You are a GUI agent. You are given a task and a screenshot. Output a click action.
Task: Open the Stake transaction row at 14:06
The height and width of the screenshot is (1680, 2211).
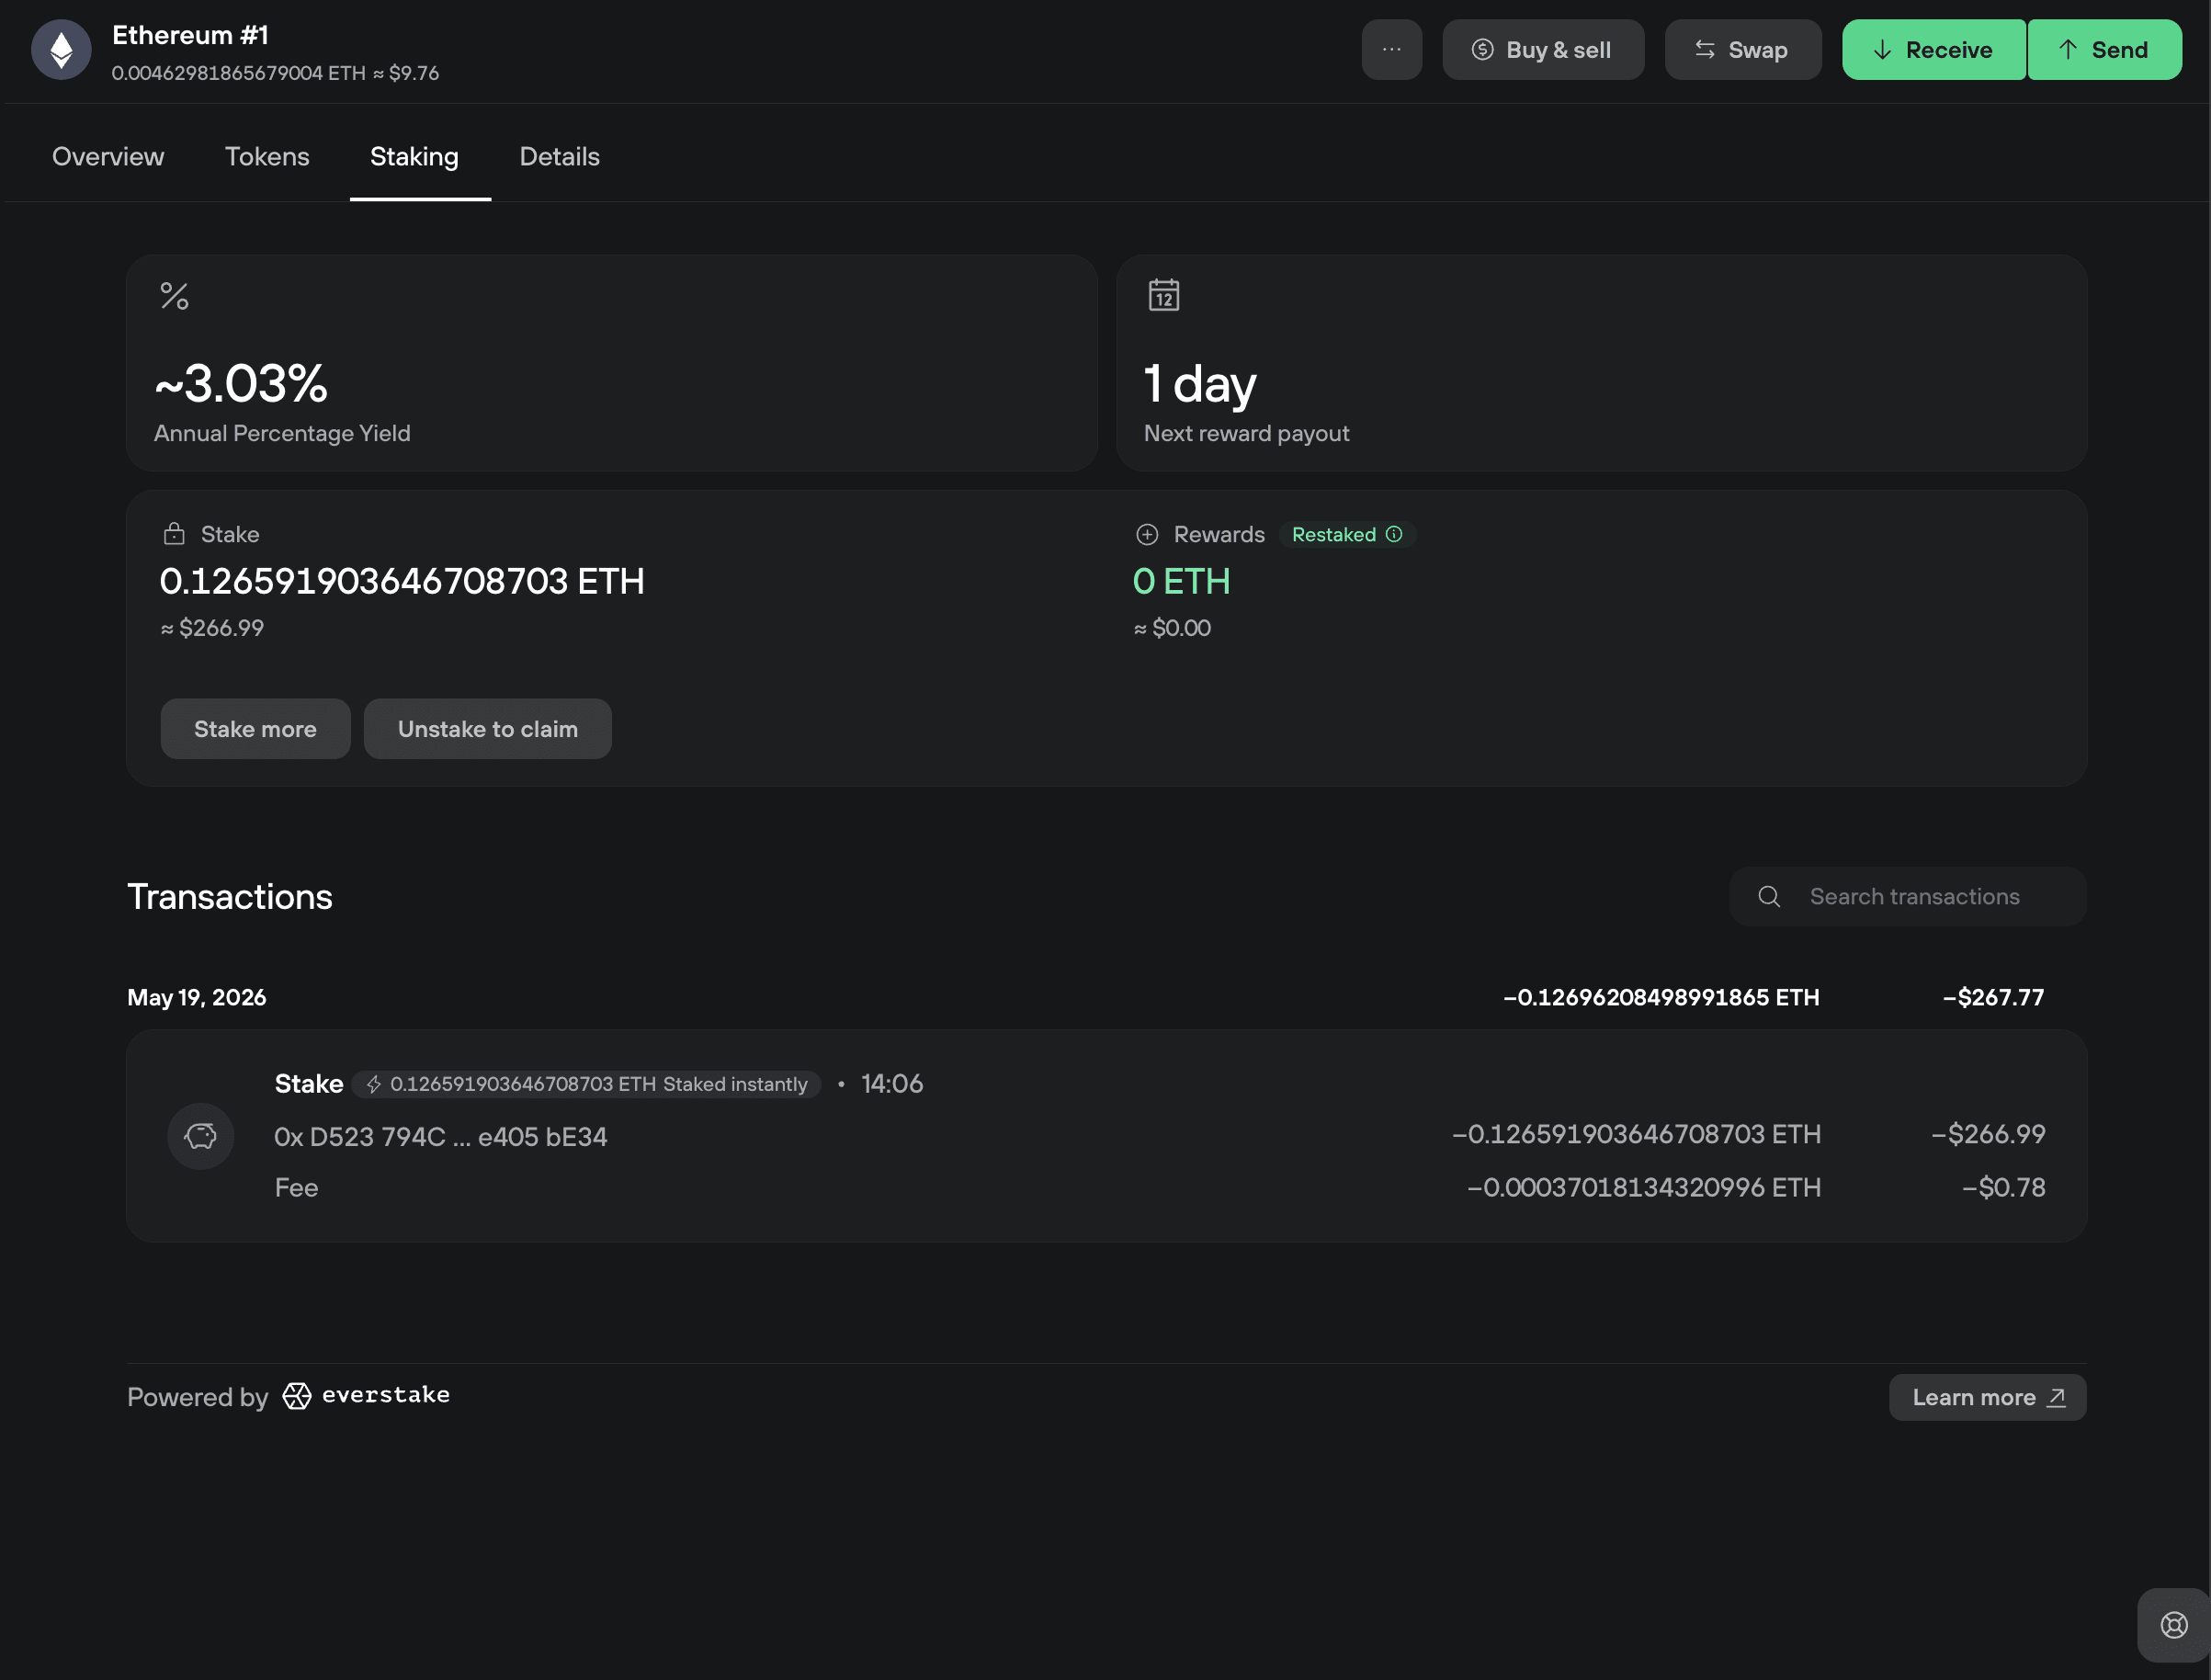pos(1106,1136)
